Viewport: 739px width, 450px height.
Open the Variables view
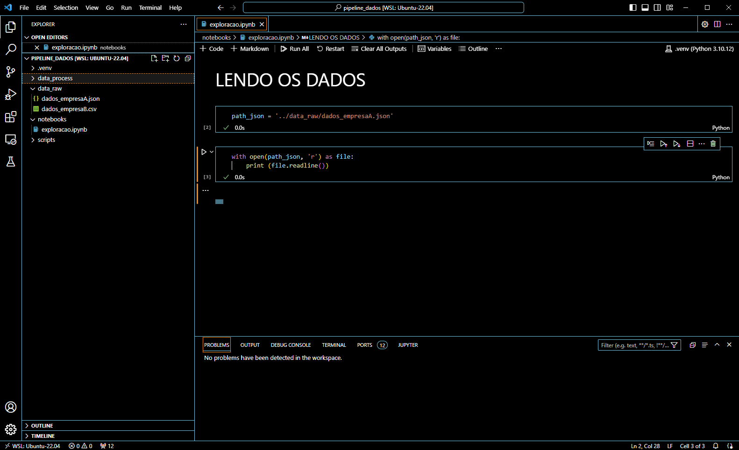pyautogui.click(x=434, y=49)
